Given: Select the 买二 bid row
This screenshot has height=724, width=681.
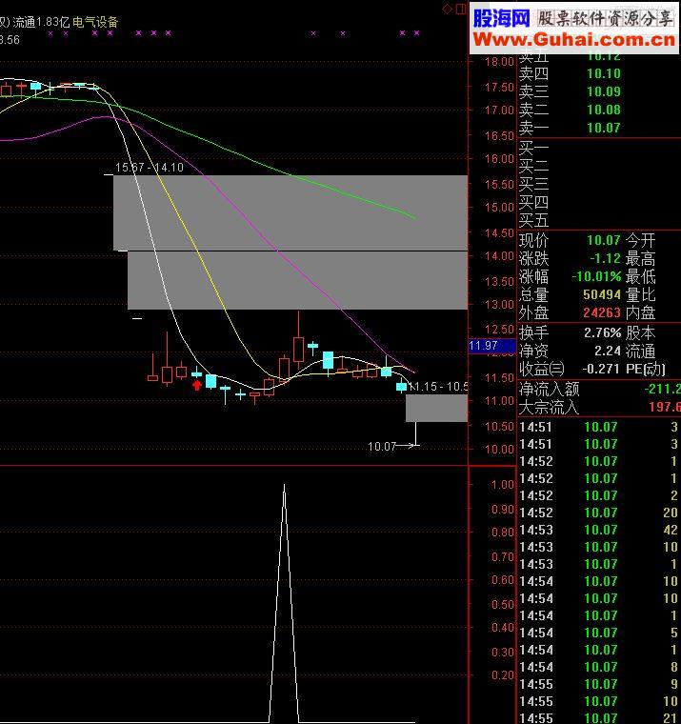Looking at the screenshot, I should pos(599,166).
